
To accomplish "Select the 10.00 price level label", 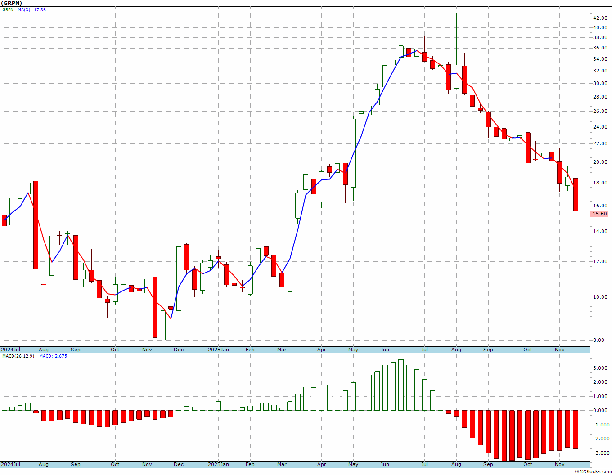I will click(599, 297).
